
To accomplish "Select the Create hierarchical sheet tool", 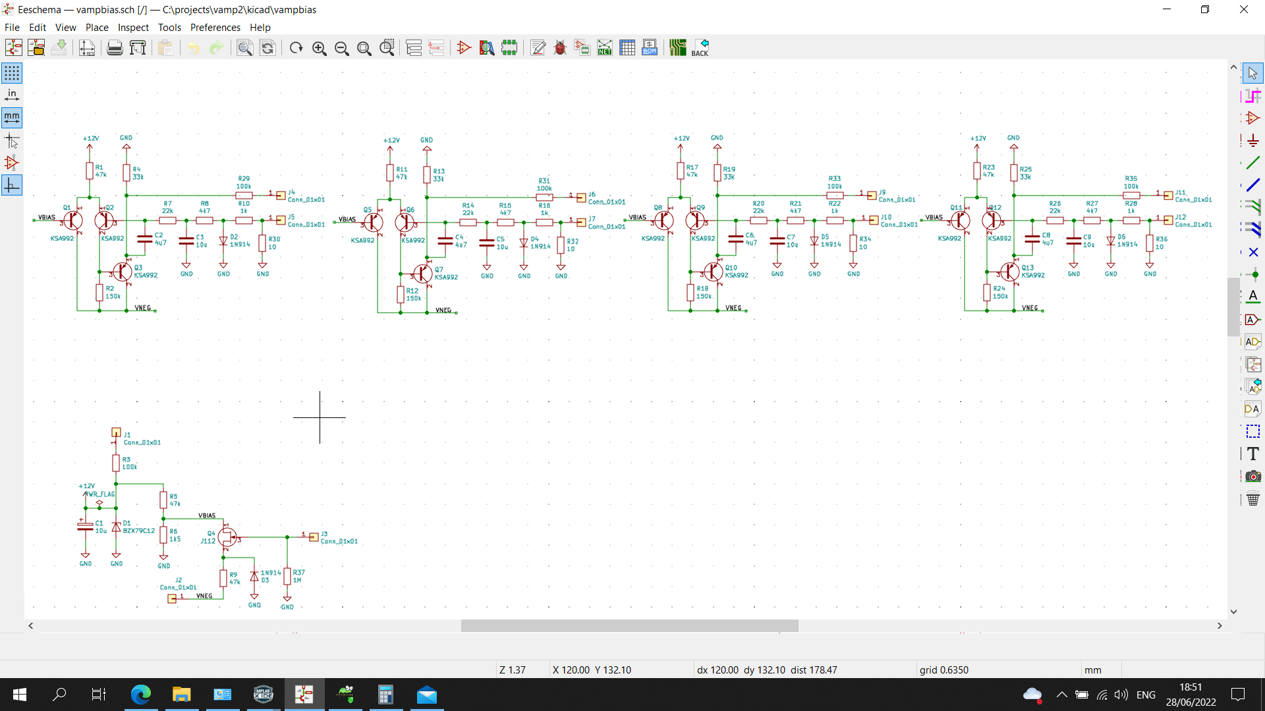I will coord(1252,365).
